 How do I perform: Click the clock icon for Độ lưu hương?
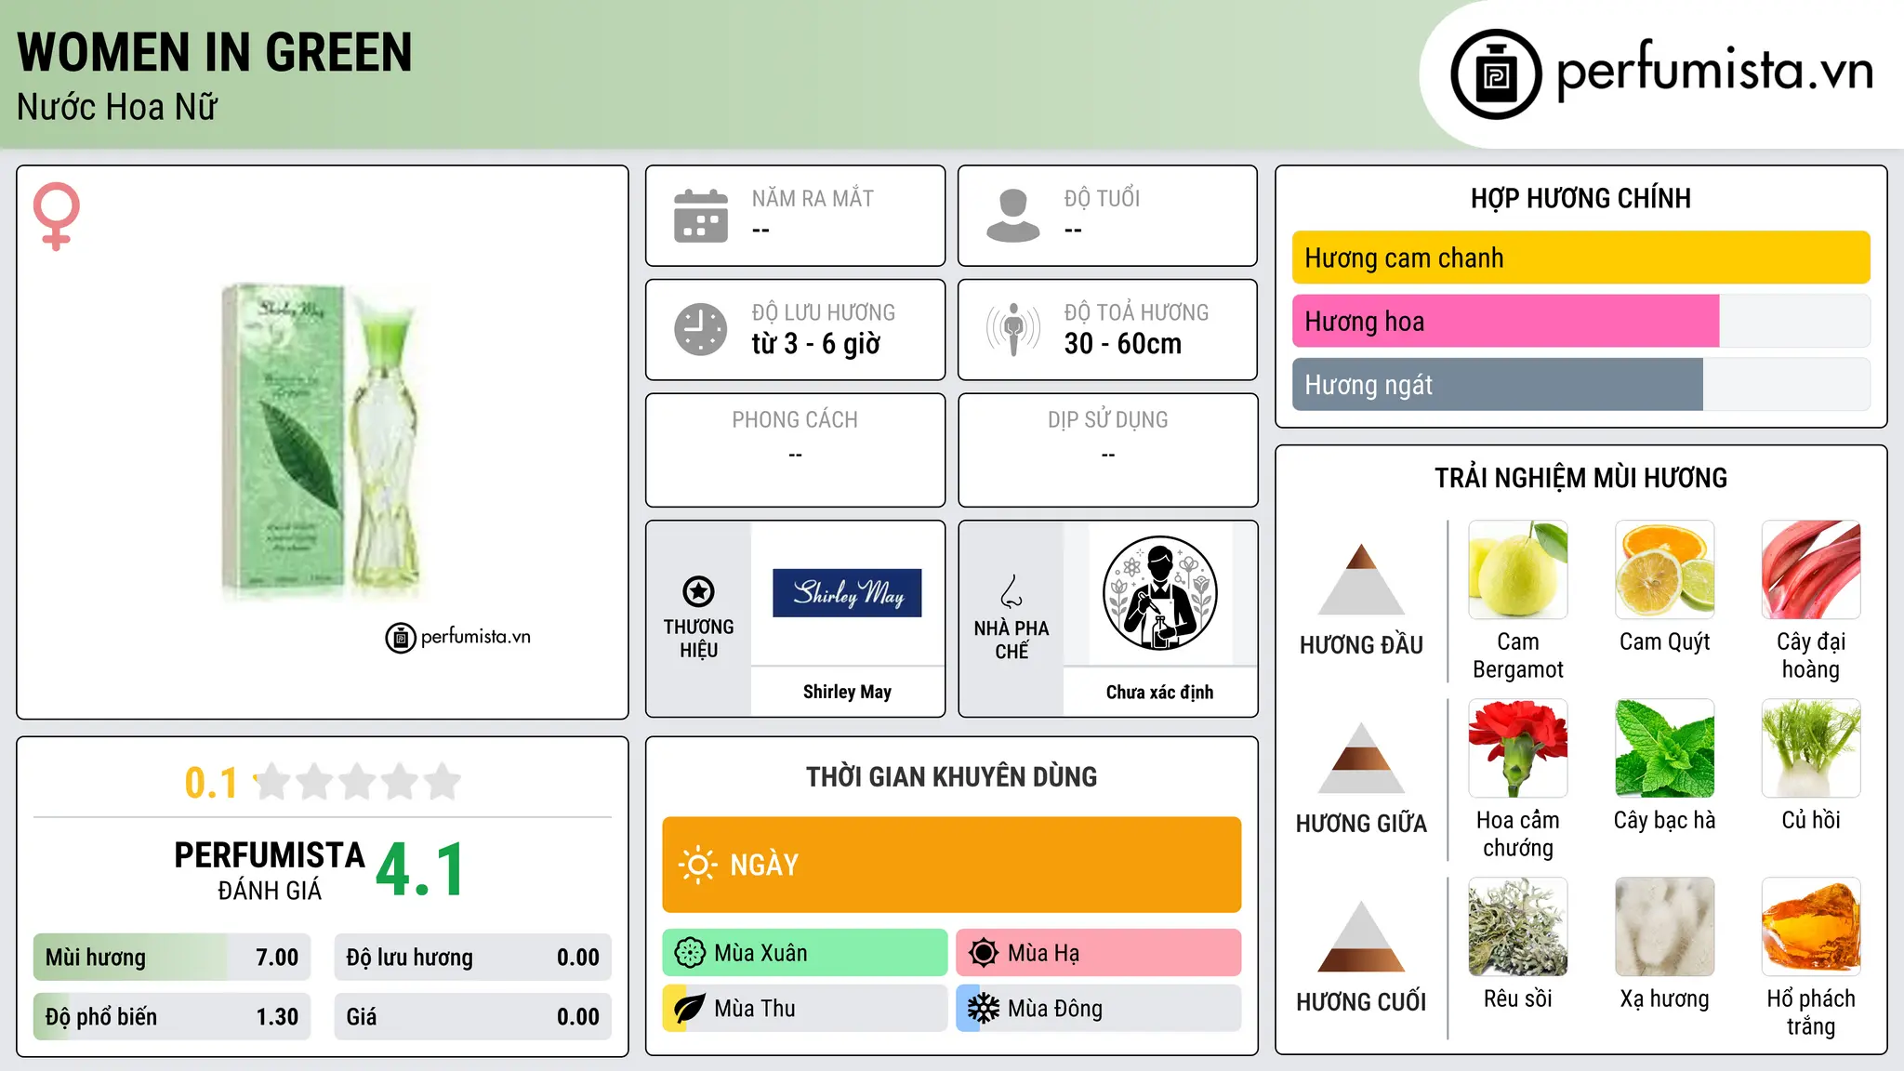[x=701, y=329]
